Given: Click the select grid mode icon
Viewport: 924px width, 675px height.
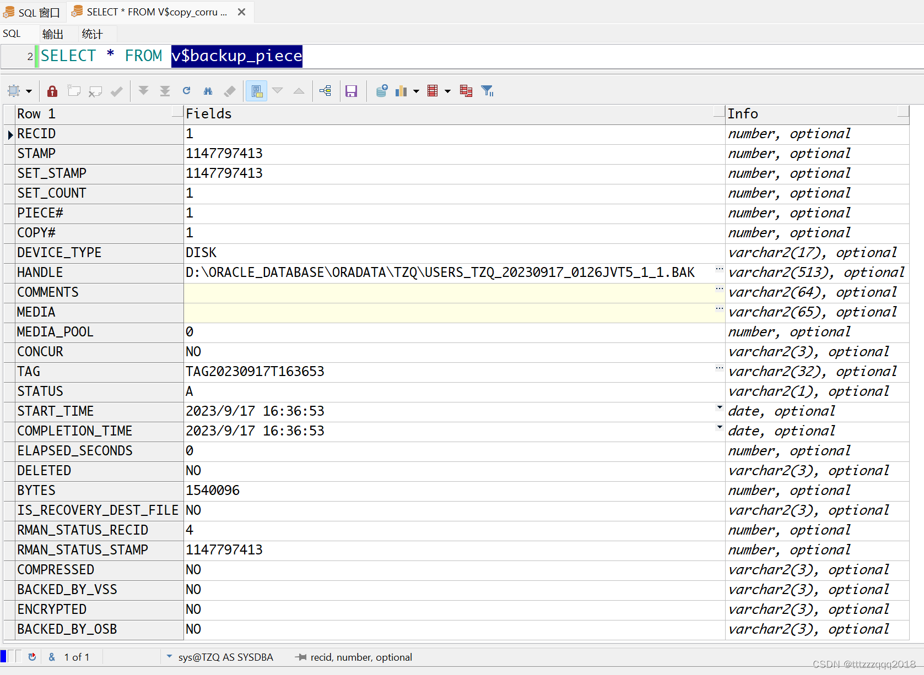Looking at the screenshot, I should click(x=14, y=91).
